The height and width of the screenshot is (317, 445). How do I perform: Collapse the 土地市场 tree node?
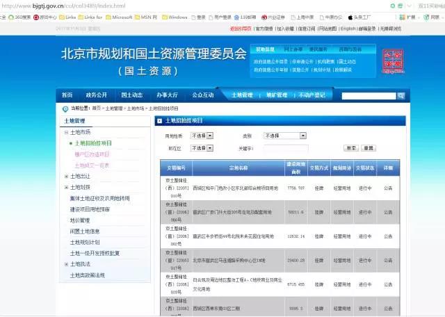click(66, 132)
